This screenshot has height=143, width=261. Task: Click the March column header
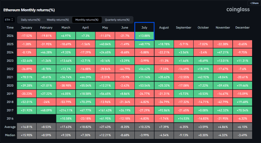(x=66, y=28)
